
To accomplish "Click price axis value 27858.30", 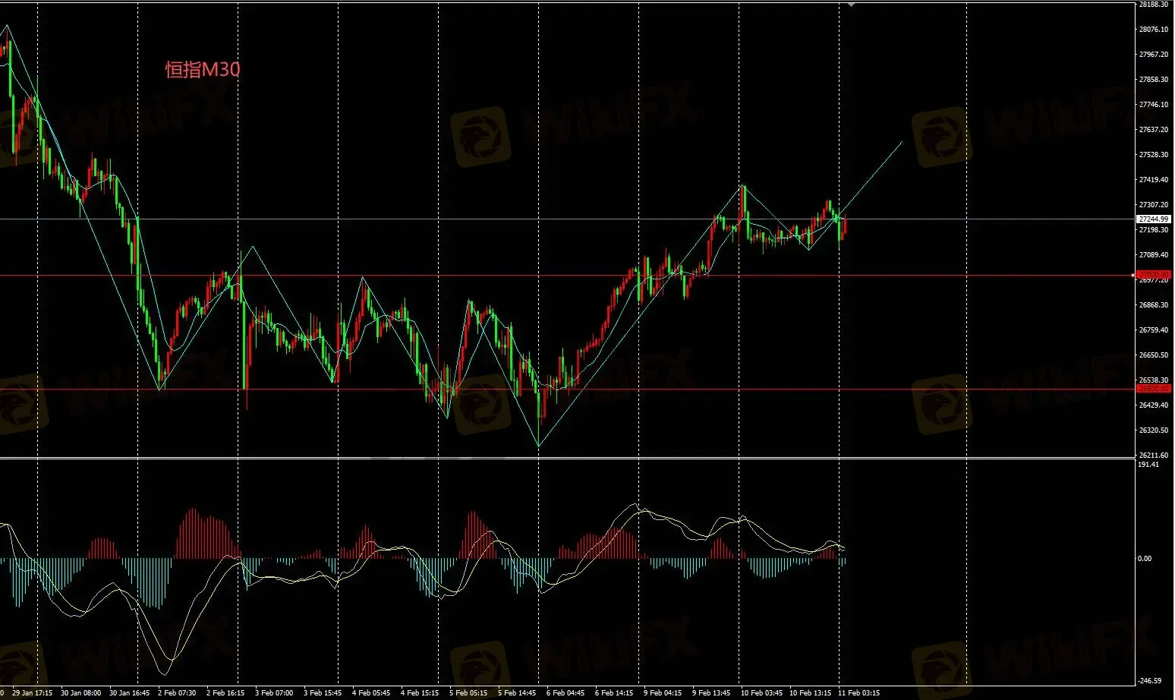I will 1154,80.
